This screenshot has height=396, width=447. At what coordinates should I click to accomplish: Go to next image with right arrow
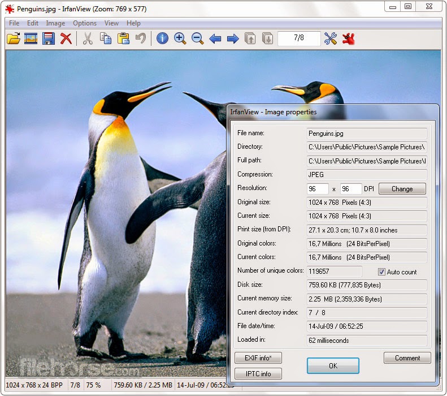[233, 38]
